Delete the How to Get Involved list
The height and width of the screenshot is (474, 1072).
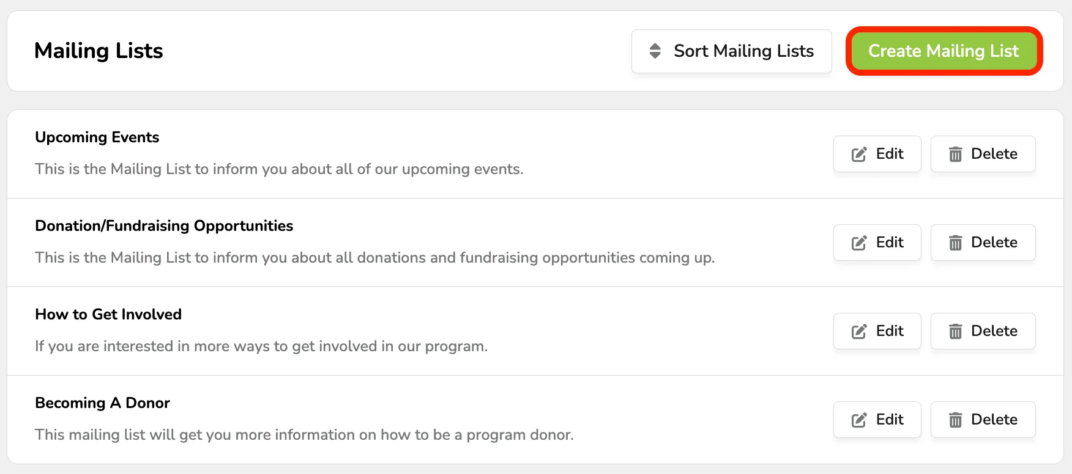[x=983, y=331]
